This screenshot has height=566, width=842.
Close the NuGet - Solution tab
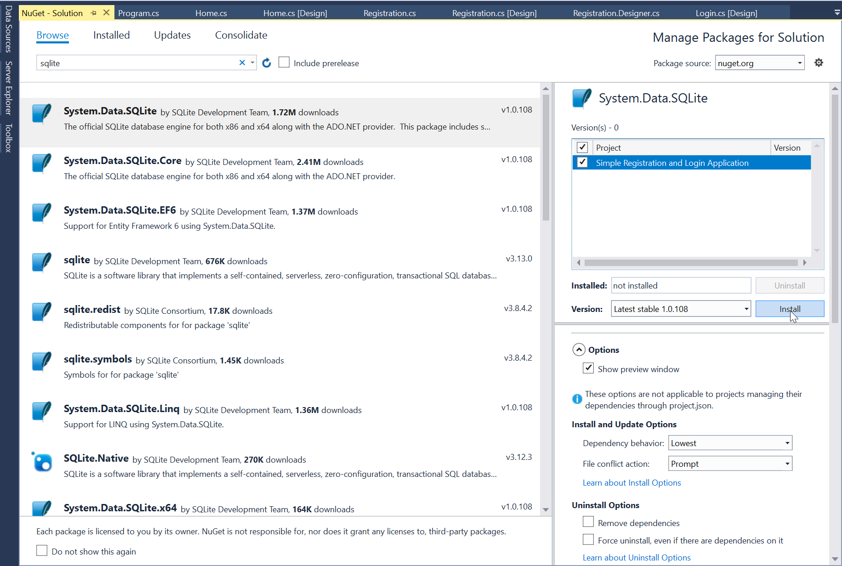click(x=106, y=12)
